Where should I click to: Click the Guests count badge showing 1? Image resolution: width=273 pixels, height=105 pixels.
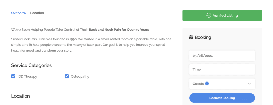[x=207, y=84]
